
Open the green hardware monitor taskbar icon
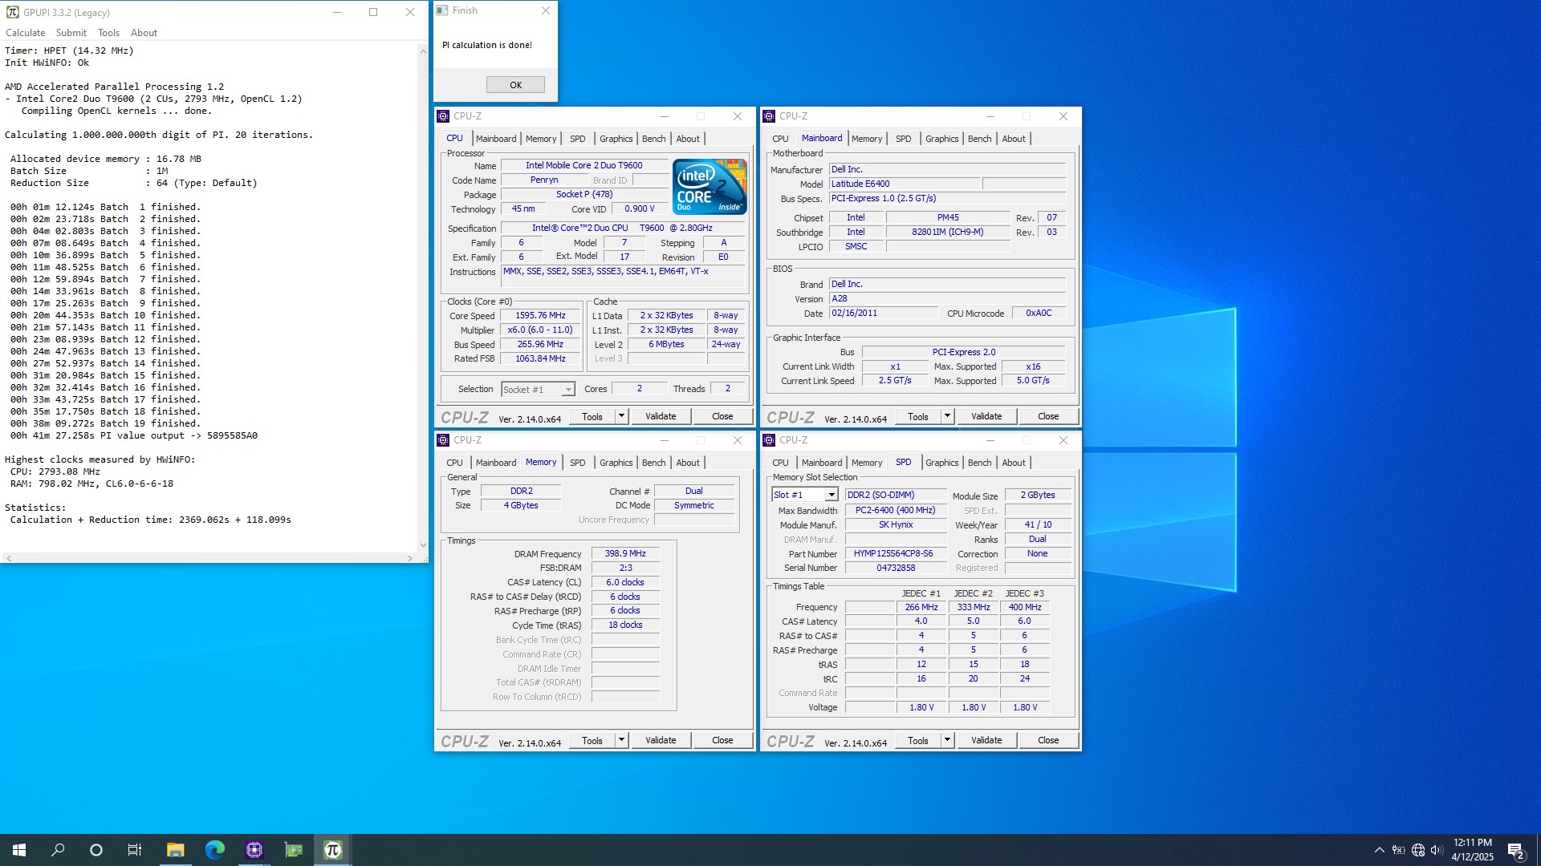293,850
